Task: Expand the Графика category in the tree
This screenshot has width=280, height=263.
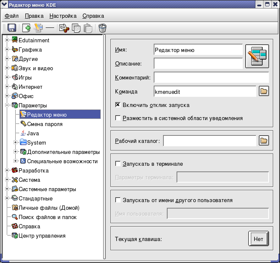Action: pyautogui.click(x=7, y=49)
